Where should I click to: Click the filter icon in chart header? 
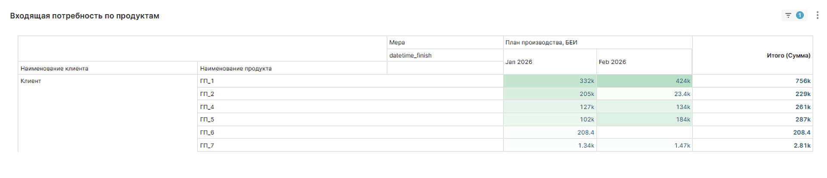pyautogui.click(x=788, y=15)
